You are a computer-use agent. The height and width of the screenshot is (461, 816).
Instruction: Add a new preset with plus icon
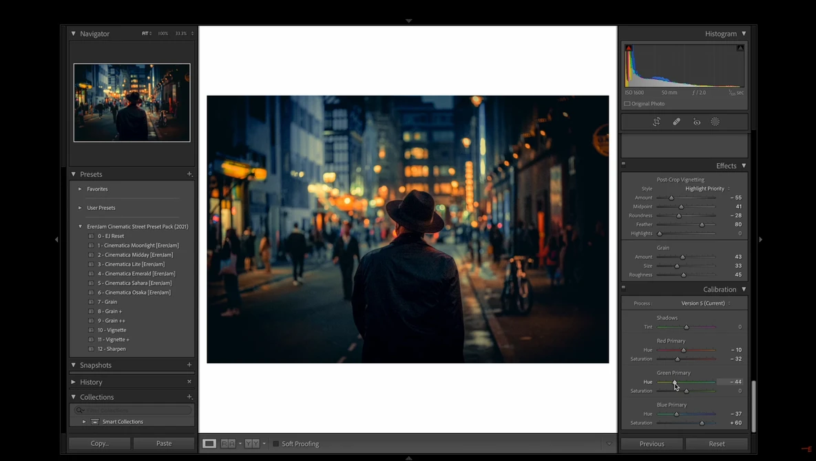pyautogui.click(x=189, y=174)
